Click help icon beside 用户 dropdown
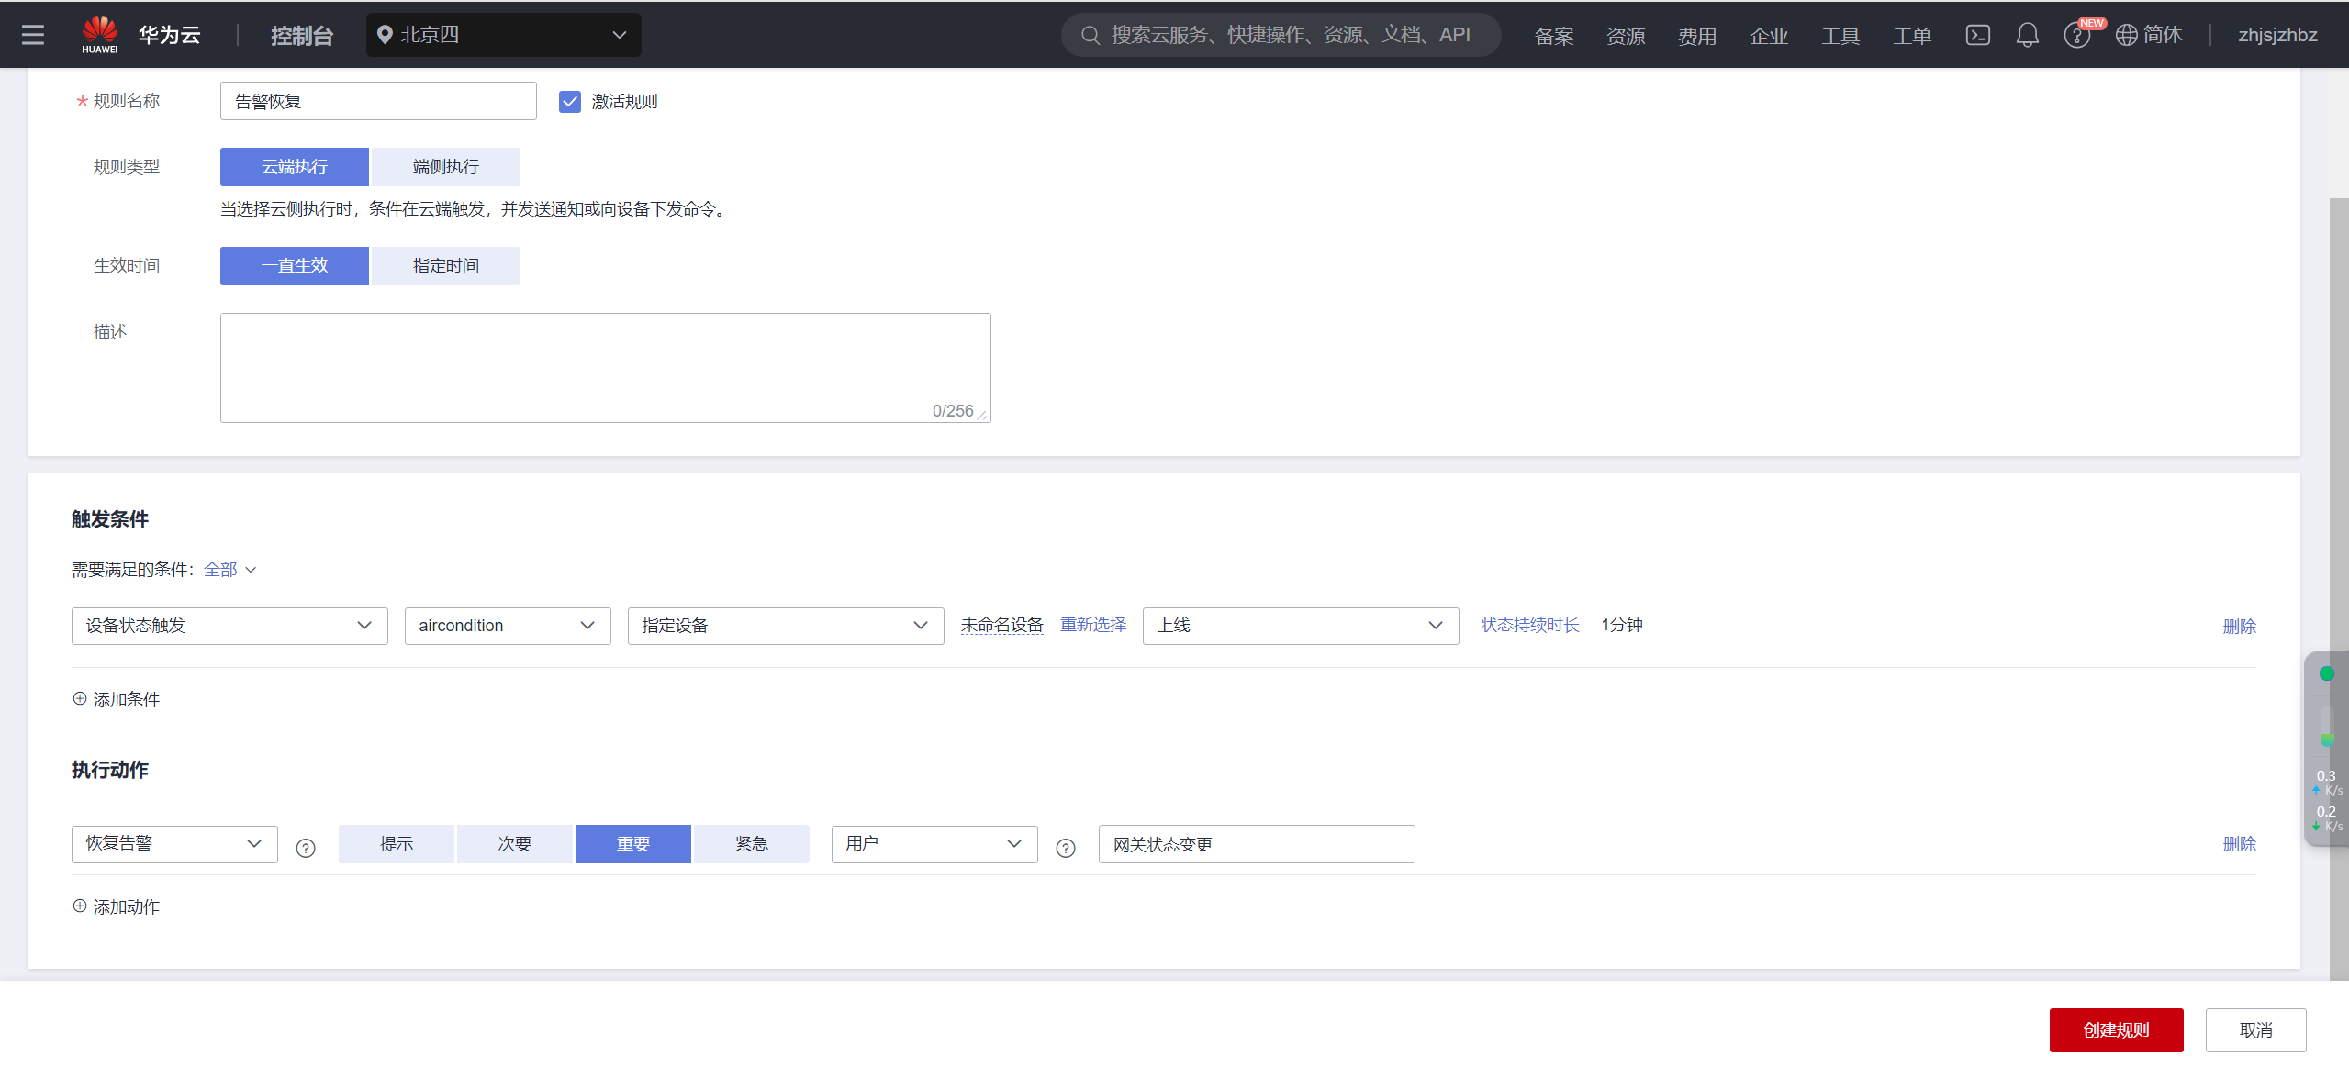 [x=1065, y=848]
